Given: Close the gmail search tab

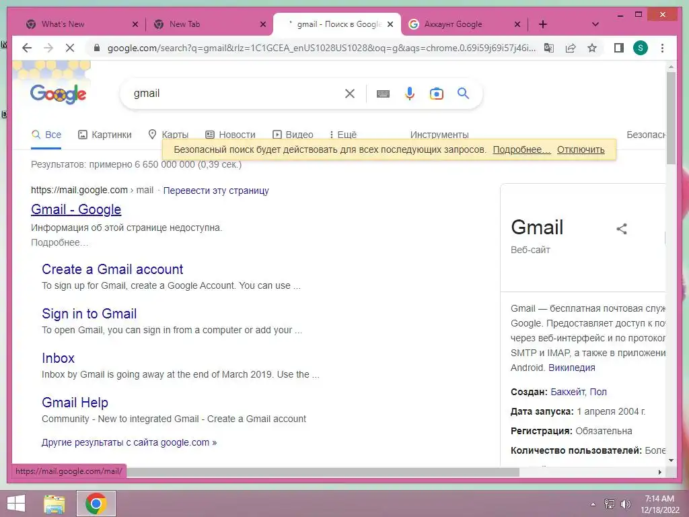Looking at the screenshot, I should tap(390, 24).
